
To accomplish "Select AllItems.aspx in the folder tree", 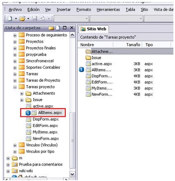I will 50,113.
